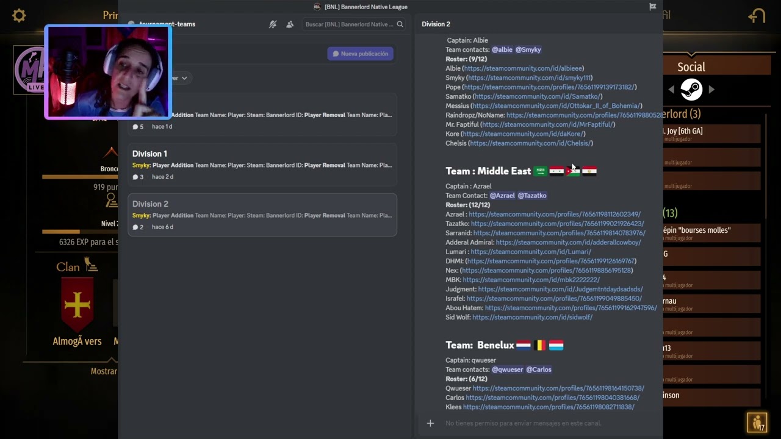Open the @Azrael mention
This screenshot has height=439, width=781.
tap(502, 196)
